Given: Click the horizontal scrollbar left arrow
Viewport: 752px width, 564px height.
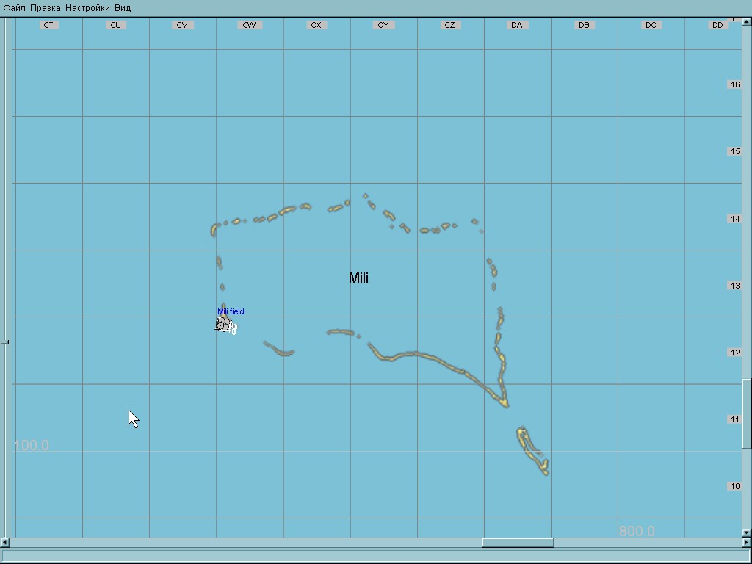Looking at the screenshot, I should [4, 543].
